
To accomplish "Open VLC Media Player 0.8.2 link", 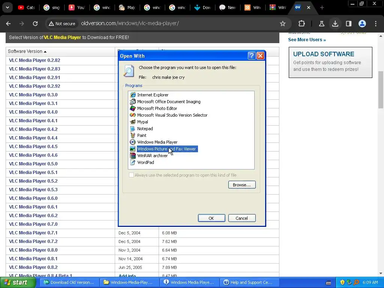I will click(33, 267).
